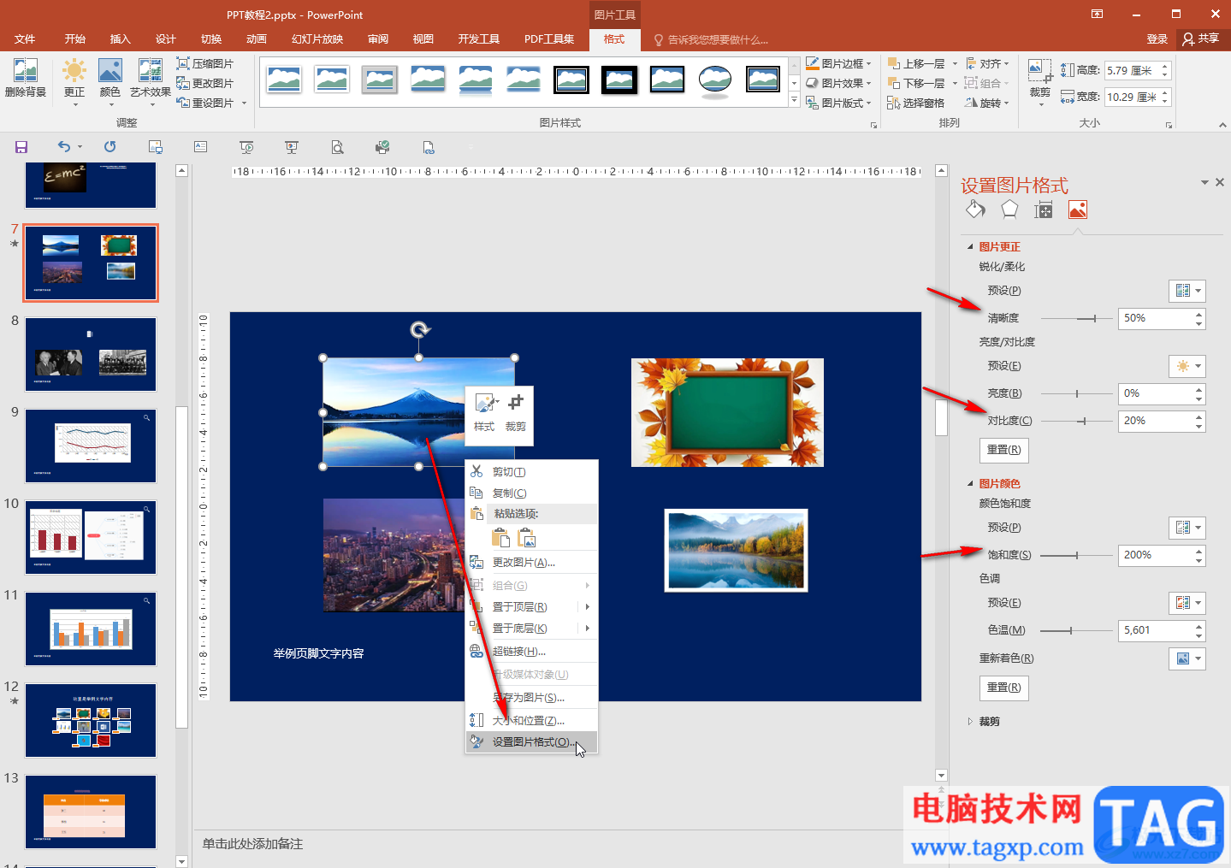Viewport: 1231px width, 868px height.
Task: Open the File (文件) tab
Action: coord(25,39)
